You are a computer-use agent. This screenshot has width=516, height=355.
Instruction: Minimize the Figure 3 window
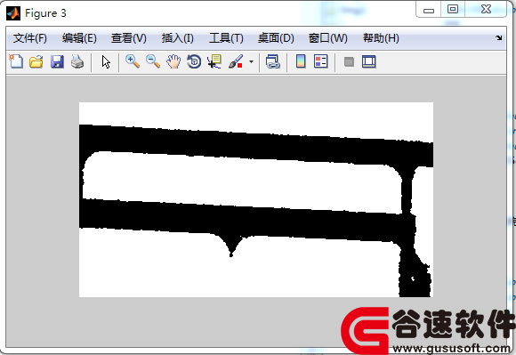click(429, 10)
